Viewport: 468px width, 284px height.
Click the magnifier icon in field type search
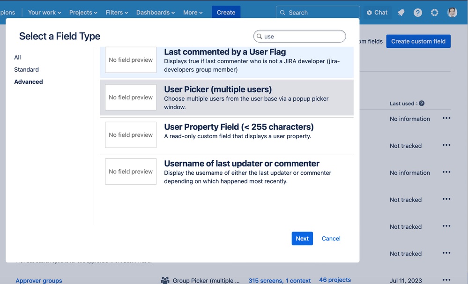(x=260, y=37)
